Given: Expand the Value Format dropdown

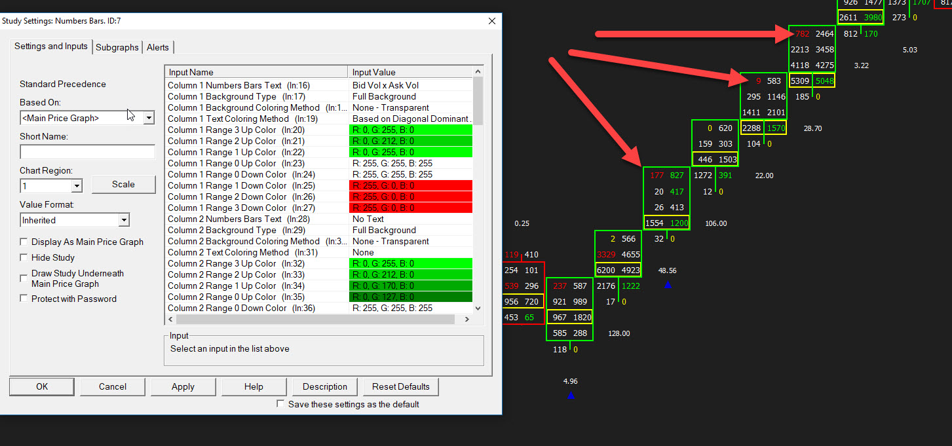Looking at the screenshot, I should coord(124,220).
